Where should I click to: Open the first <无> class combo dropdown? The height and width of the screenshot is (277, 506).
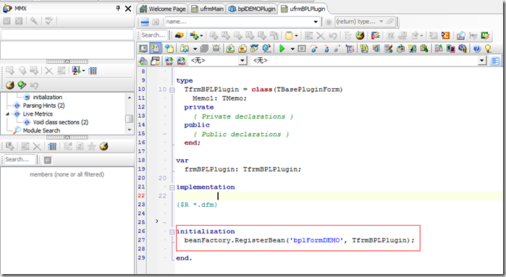pyautogui.click(x=243, y=61)
